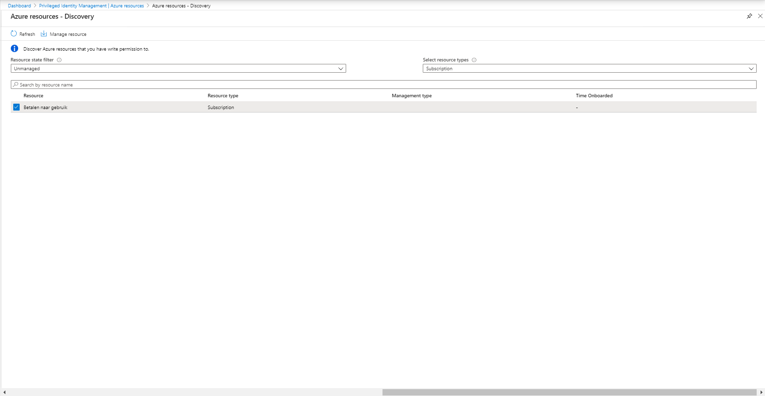Sort by the Resource column header

pyautogui.click(x=33, y=96)
